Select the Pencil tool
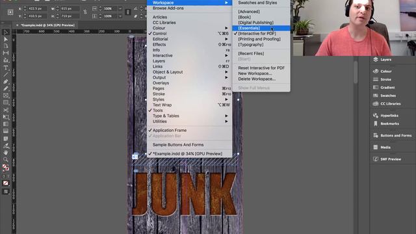The height and width of the screenshot is (234, 416). [x=6, y=88]
